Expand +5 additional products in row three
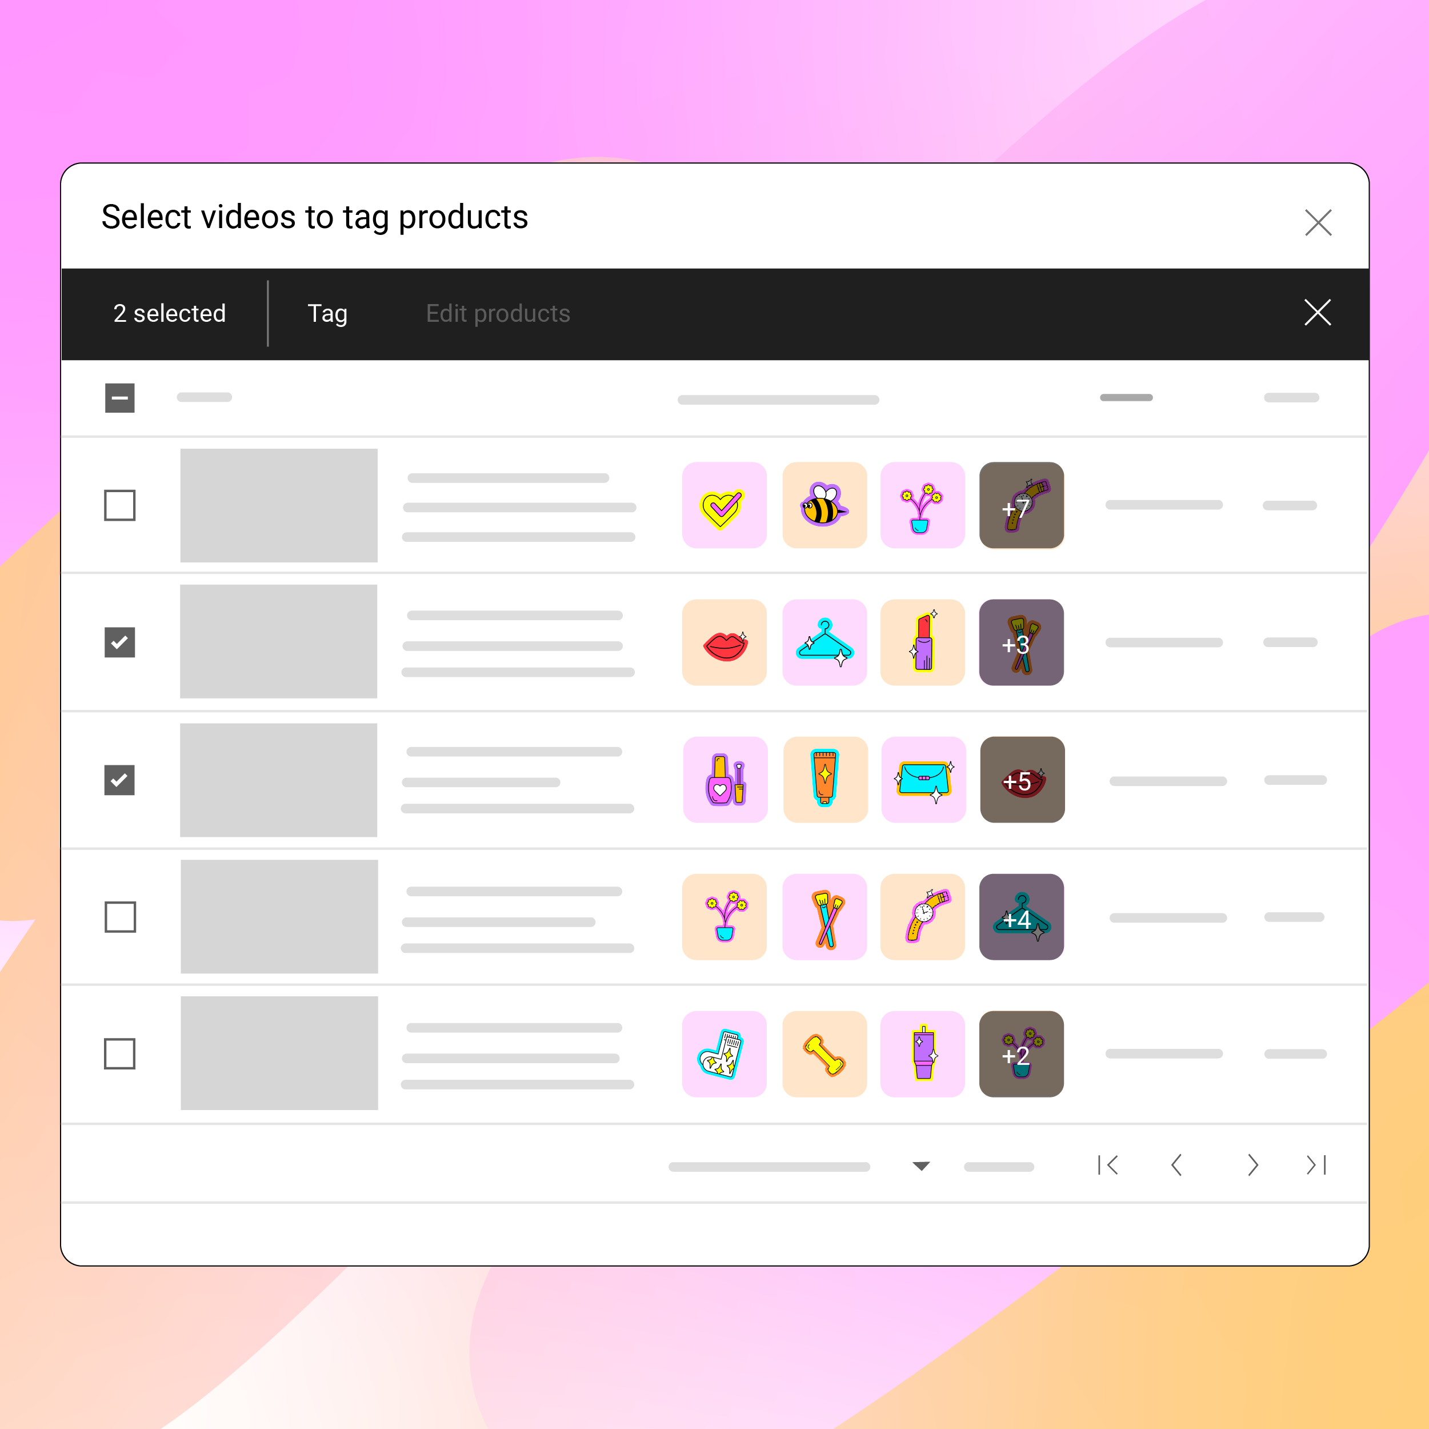The width and height of the screenshot is (1429, 1429). (1022, 781)
